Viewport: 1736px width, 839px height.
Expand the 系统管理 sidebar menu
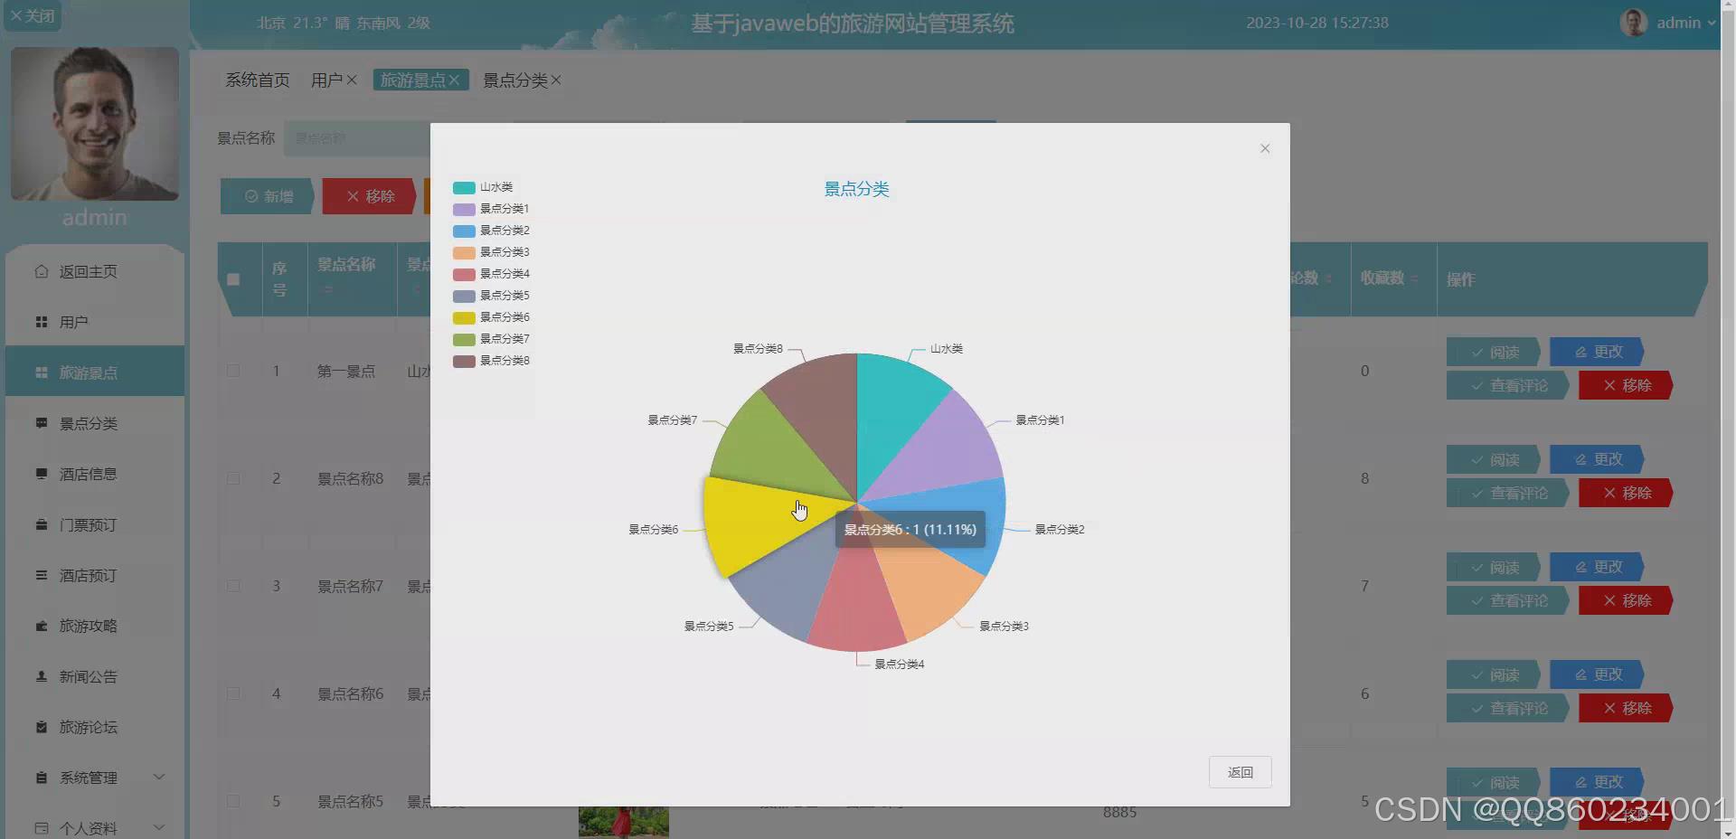[x=95, y=778]
